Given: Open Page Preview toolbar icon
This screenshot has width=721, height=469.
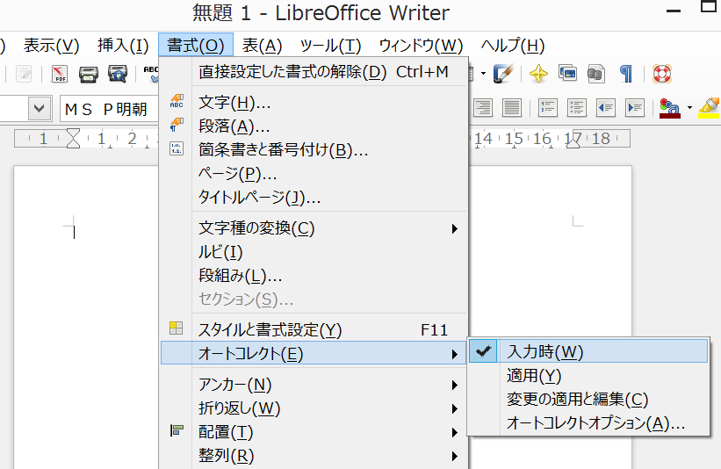Looking at the screenshot, I should [x=118, y=74].
